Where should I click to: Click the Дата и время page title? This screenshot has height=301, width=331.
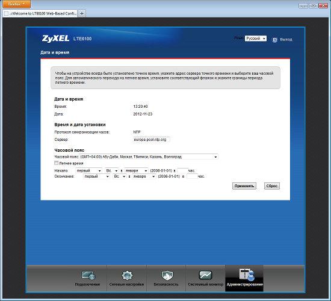tap(55, 52)
